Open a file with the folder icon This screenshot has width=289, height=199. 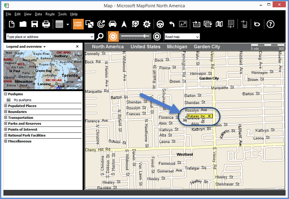coord(23,24)
